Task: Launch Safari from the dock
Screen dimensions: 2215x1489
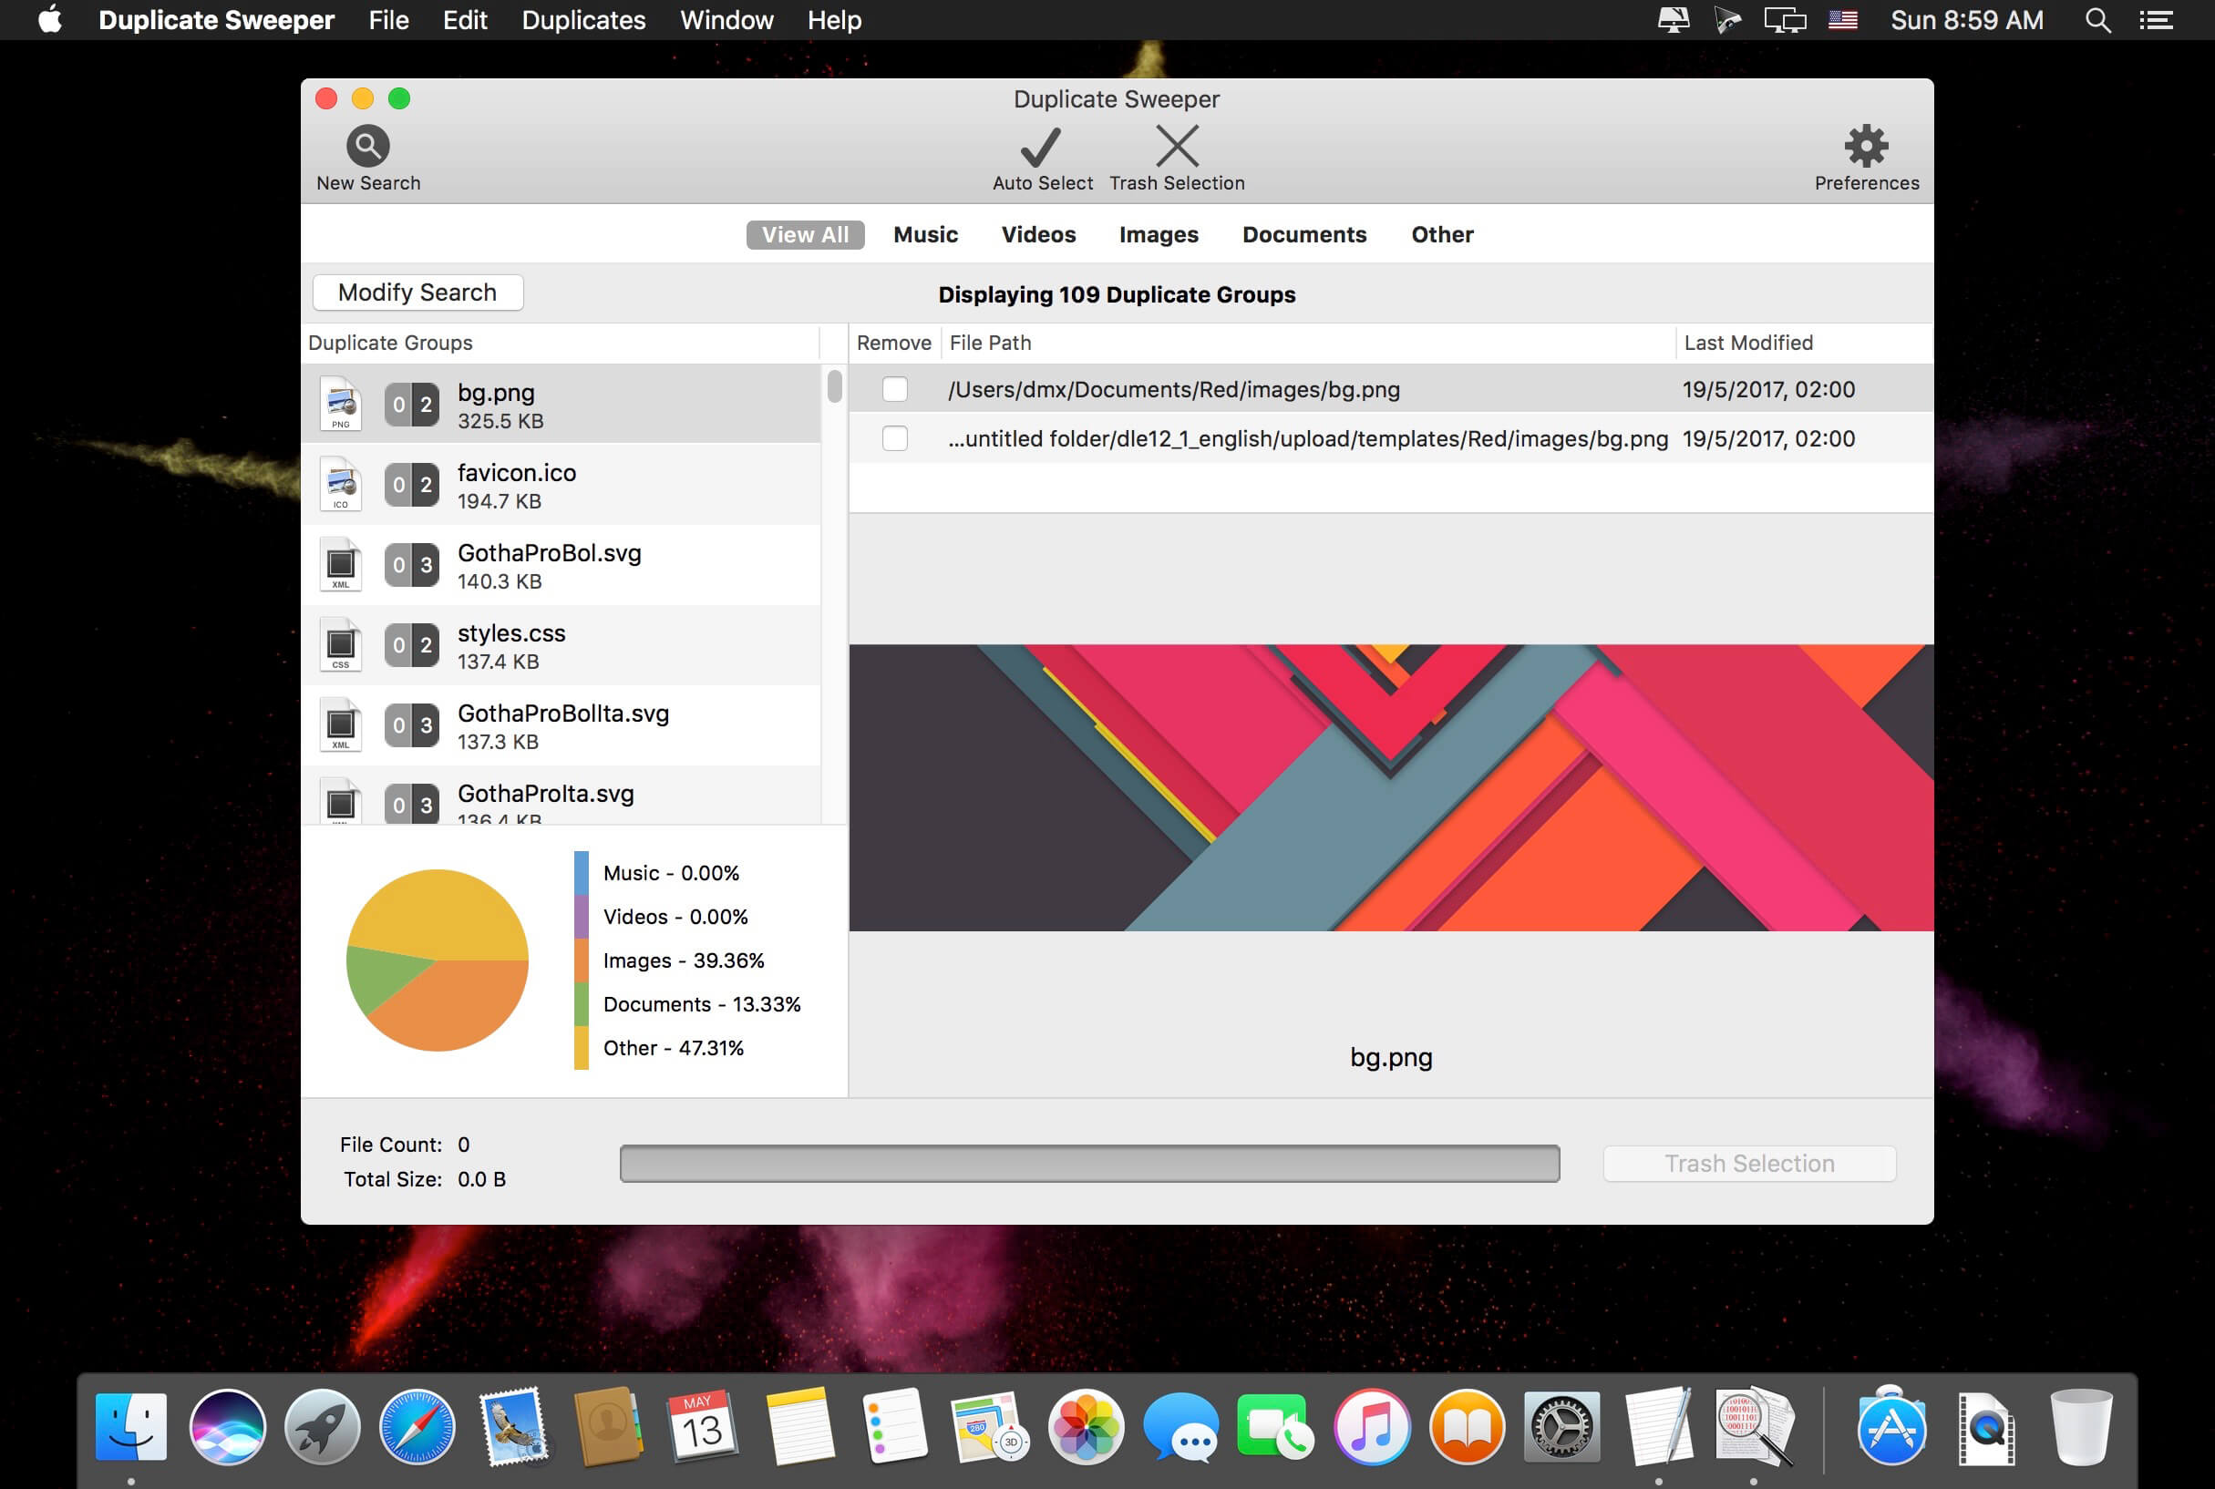Action: 416,1426
